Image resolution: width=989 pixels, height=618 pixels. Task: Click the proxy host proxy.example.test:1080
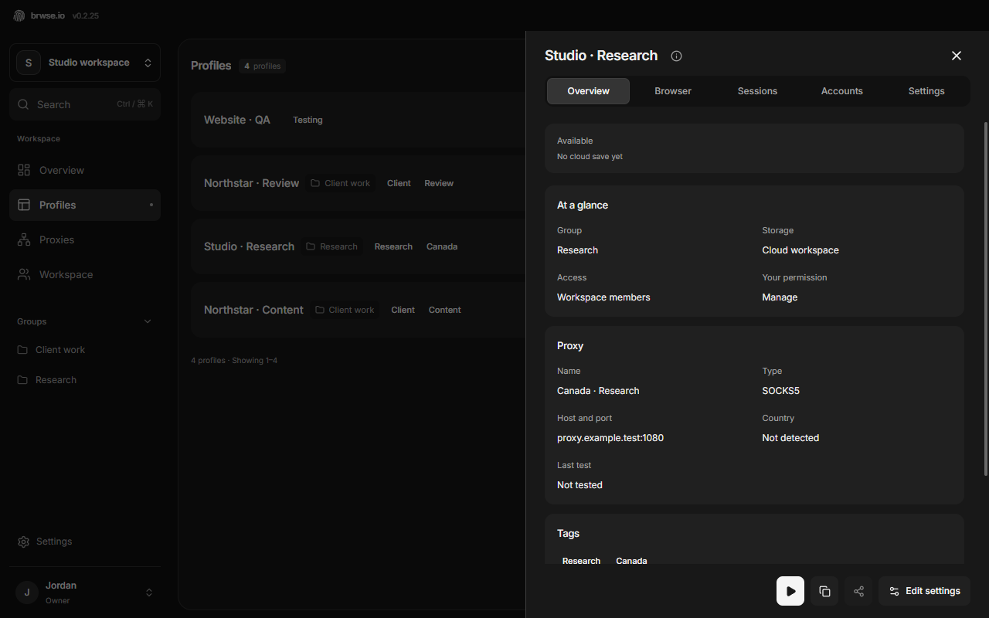610,438
